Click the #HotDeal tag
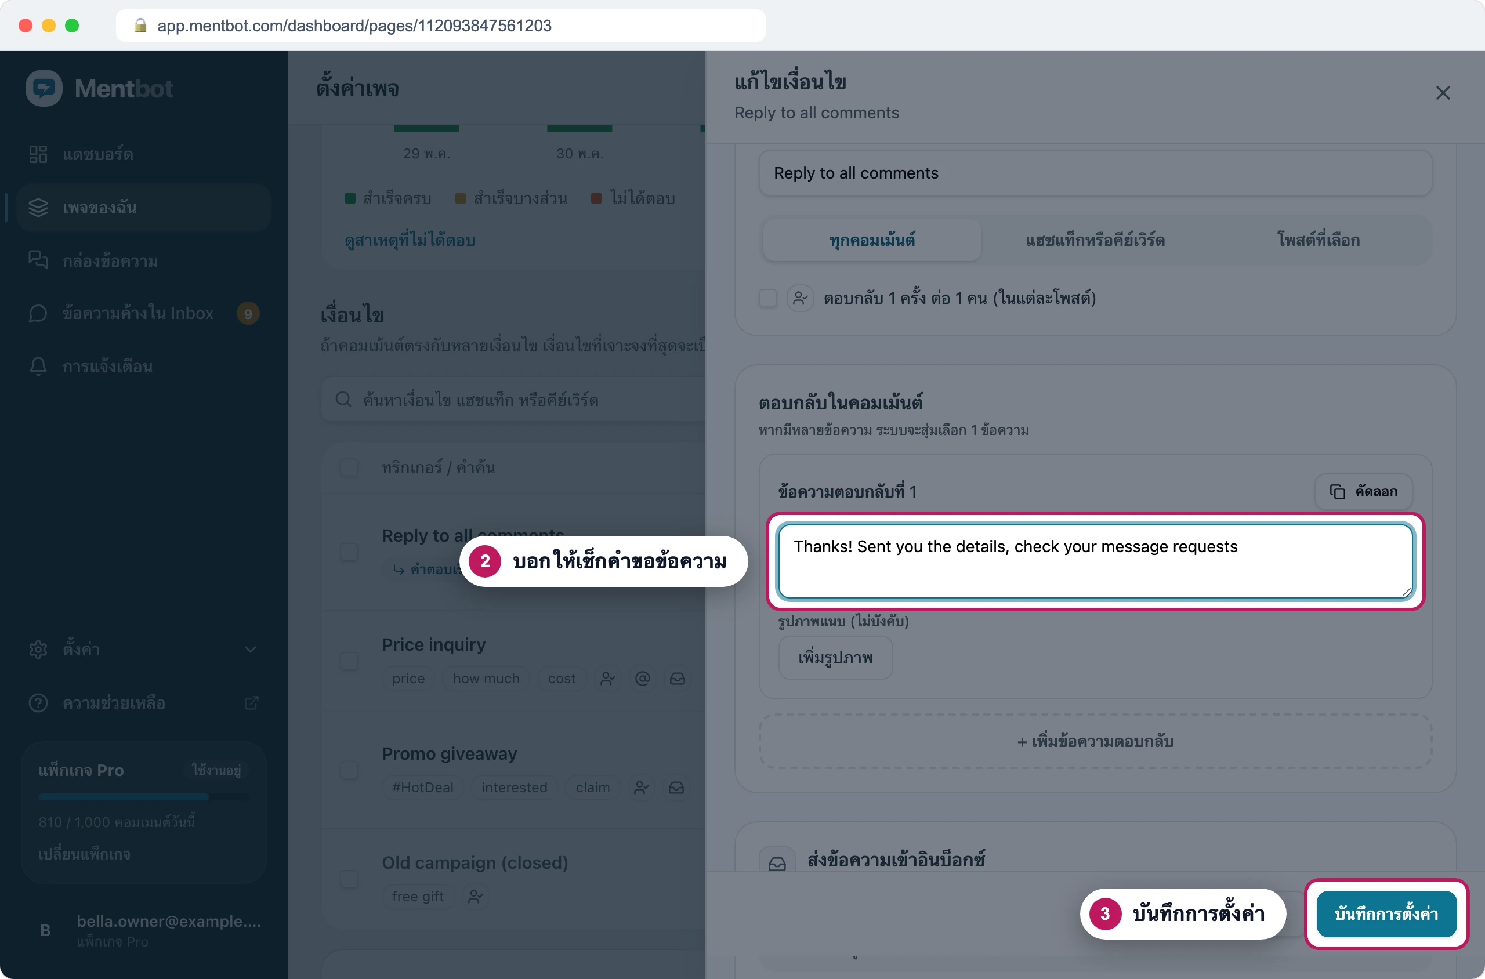 (x=423, y=788)
